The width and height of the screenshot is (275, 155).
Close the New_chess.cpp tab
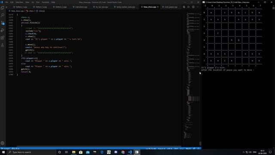(x=158, y=7)
